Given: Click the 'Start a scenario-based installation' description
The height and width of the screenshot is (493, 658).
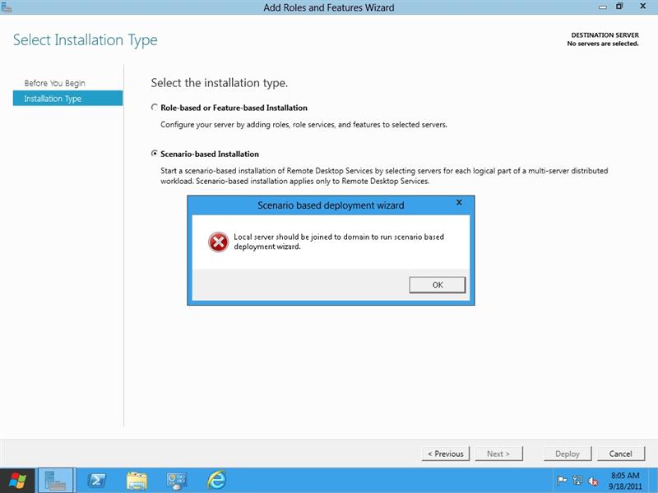Looking at the screenshot, I should point(384,176).
